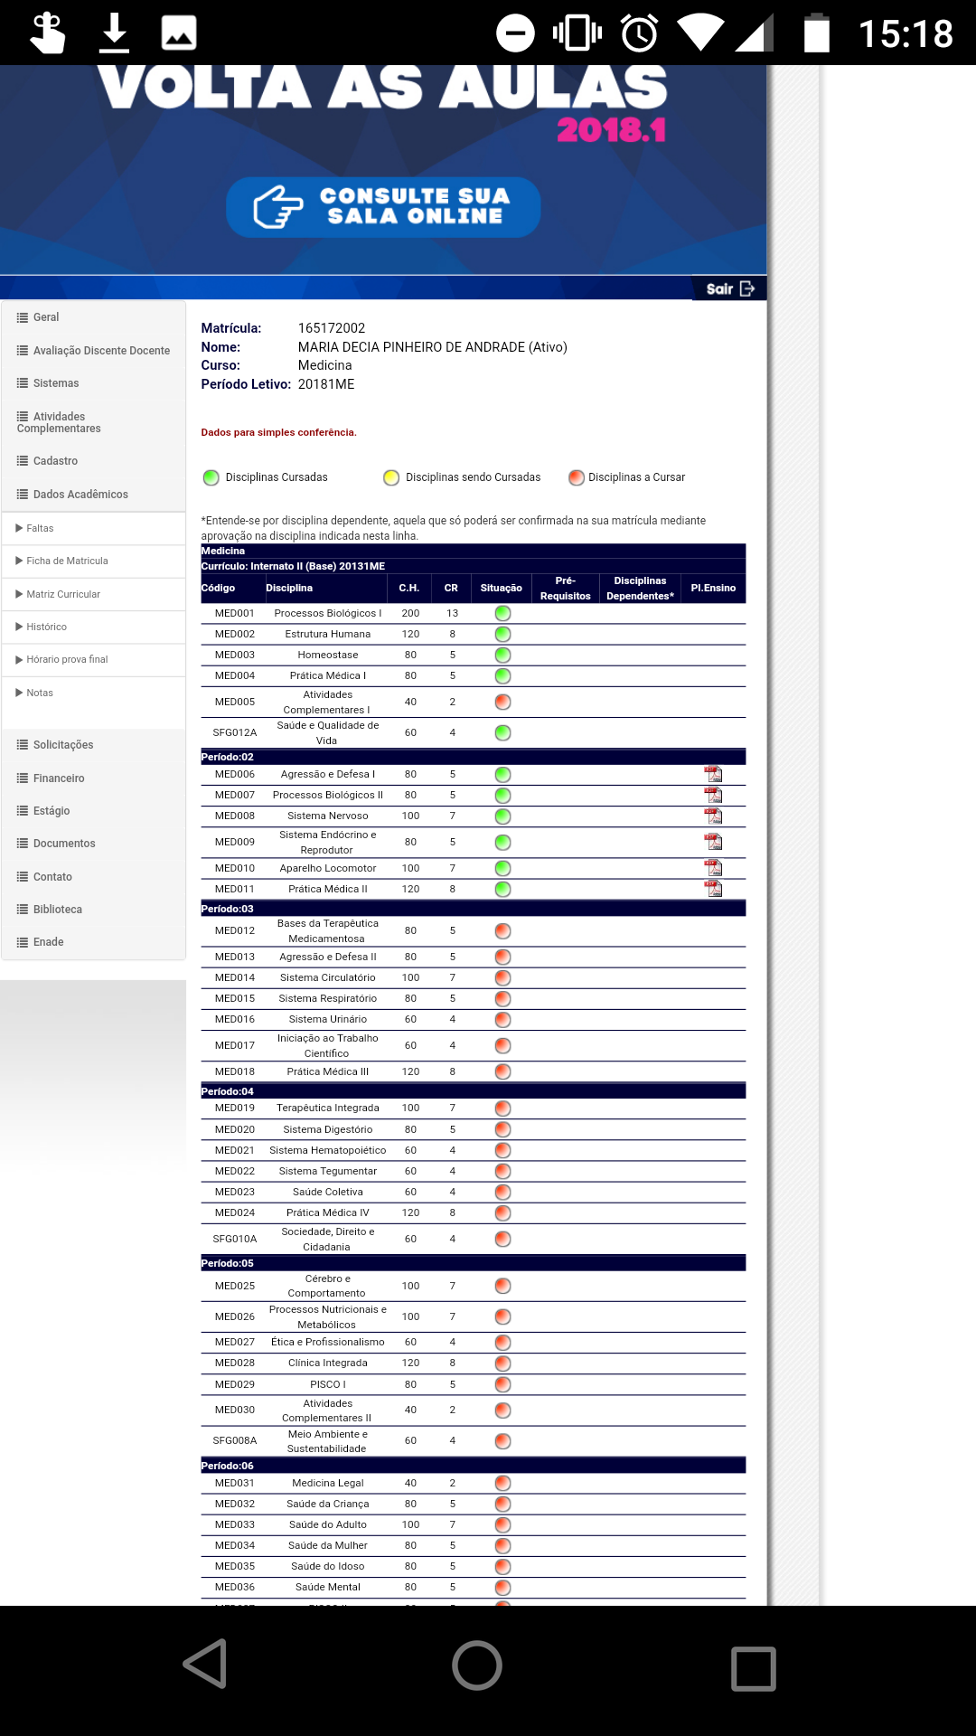Expand the Faltas submenu item

tap(40, 528)
